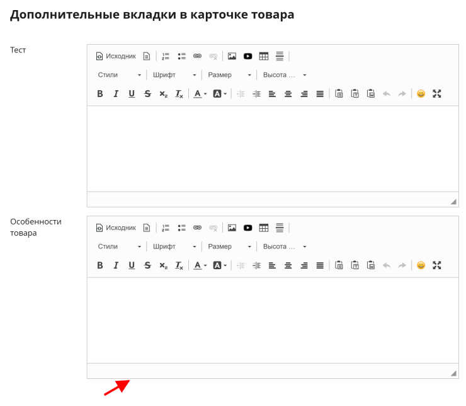The width and height of the screenshot is (466, 406).
Task: Open Стили dropdown in Особенности товара editor
Action: click(120, 246)
